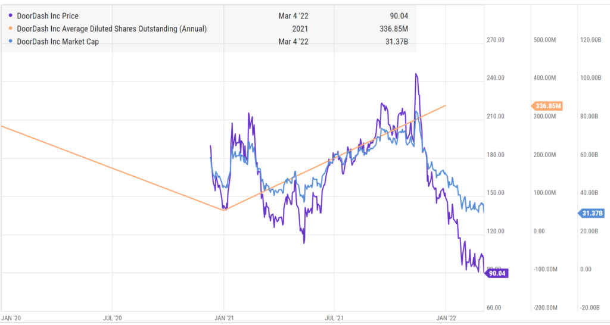This screenshot has height=325, width=610.
Task: Click the -100.00M shares axis label
Action: tap(545, 270)
